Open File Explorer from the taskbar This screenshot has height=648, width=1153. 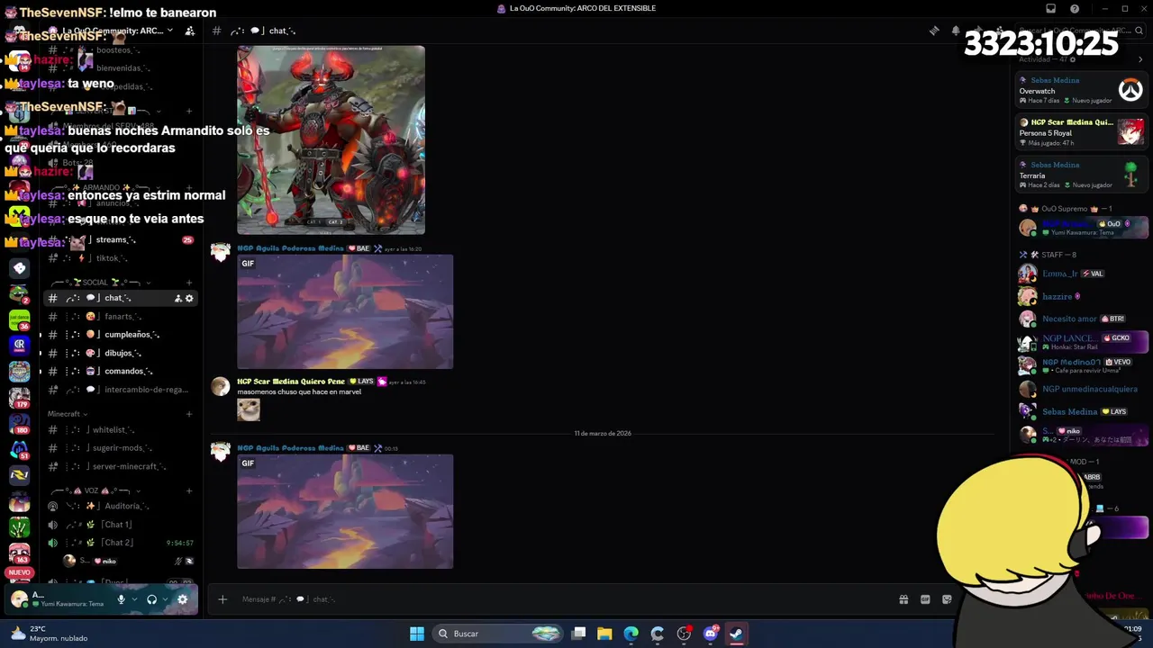point(604,634)
